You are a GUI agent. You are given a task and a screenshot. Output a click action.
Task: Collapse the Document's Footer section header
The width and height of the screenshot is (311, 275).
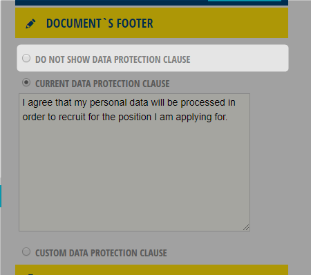point(151,23)
